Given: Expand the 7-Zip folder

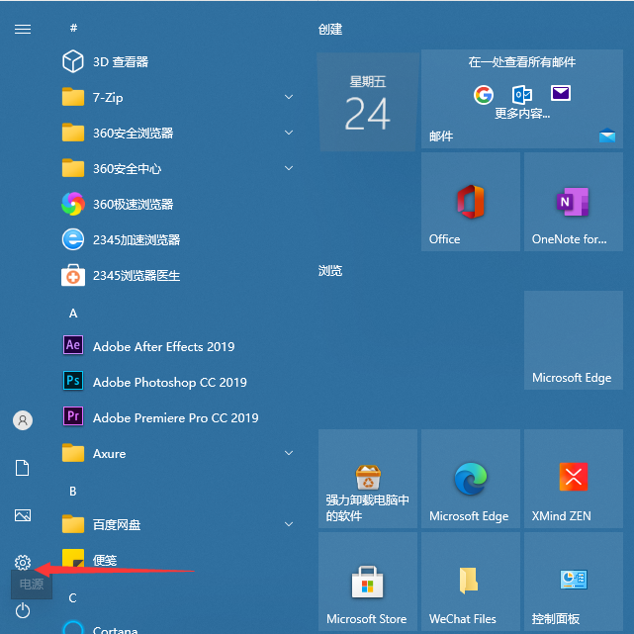Looking at the screenshot, I should click(x=289, y=97).
